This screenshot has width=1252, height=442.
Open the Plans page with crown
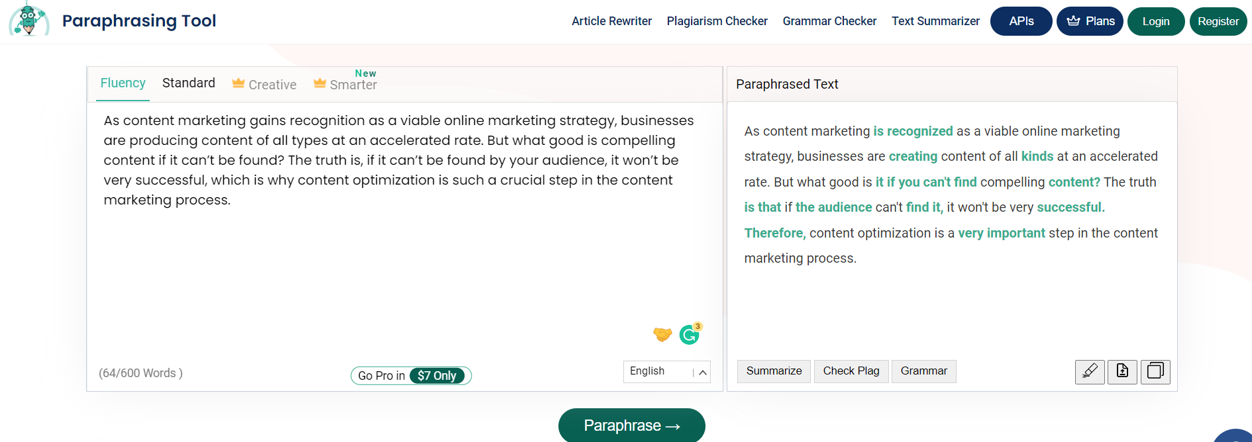[x=1090, y=21]
